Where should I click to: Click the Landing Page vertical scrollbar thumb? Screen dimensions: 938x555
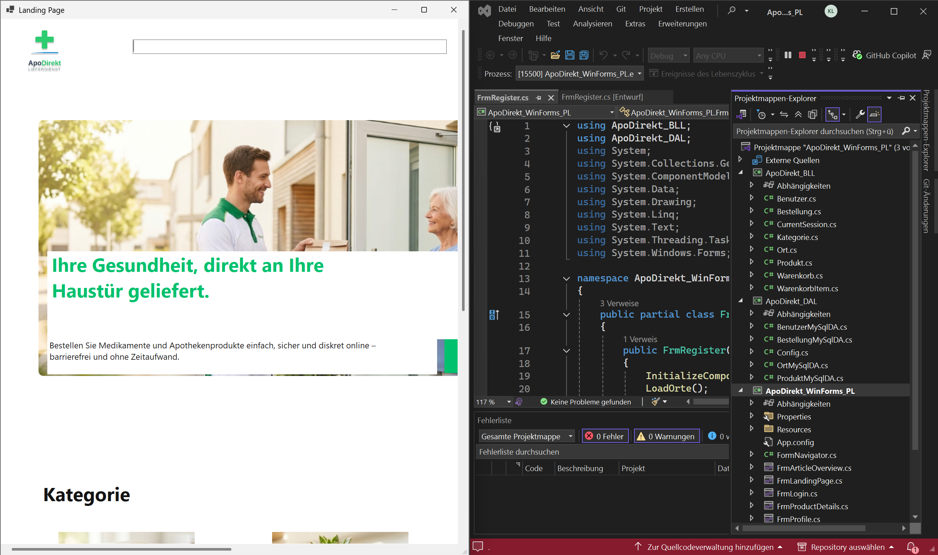pos(463,170)
